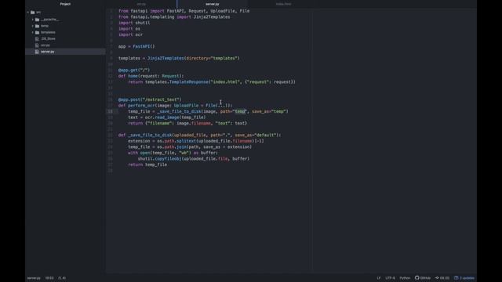This screenshot has width=502, height=282.
Task: Click the 'def _save_file_to_disk' definition line
Action: pyautogui.click(x=199, y=135)
